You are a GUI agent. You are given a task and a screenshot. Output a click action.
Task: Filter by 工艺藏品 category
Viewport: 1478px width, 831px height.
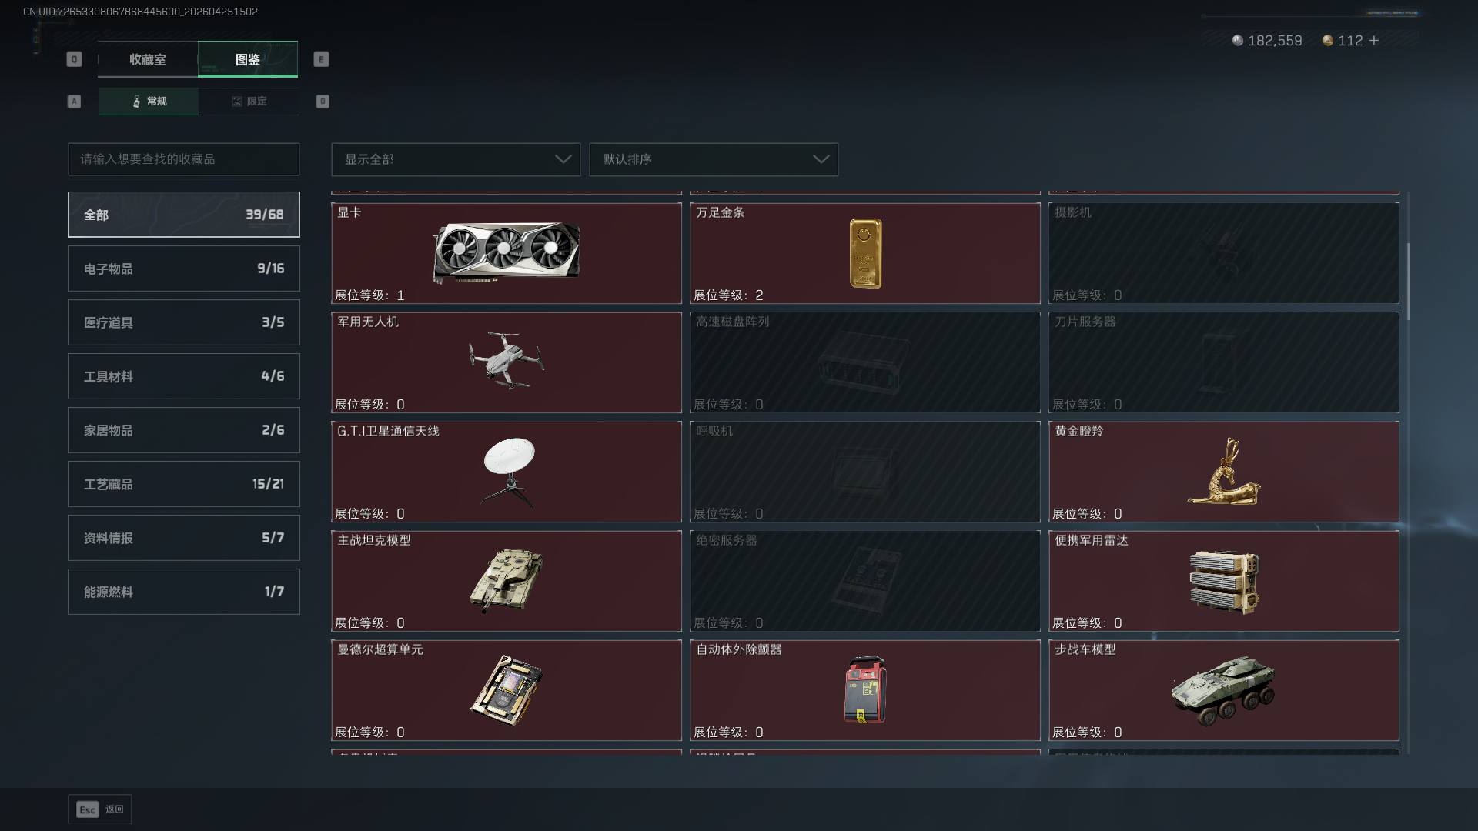click(x=184, y=484)
